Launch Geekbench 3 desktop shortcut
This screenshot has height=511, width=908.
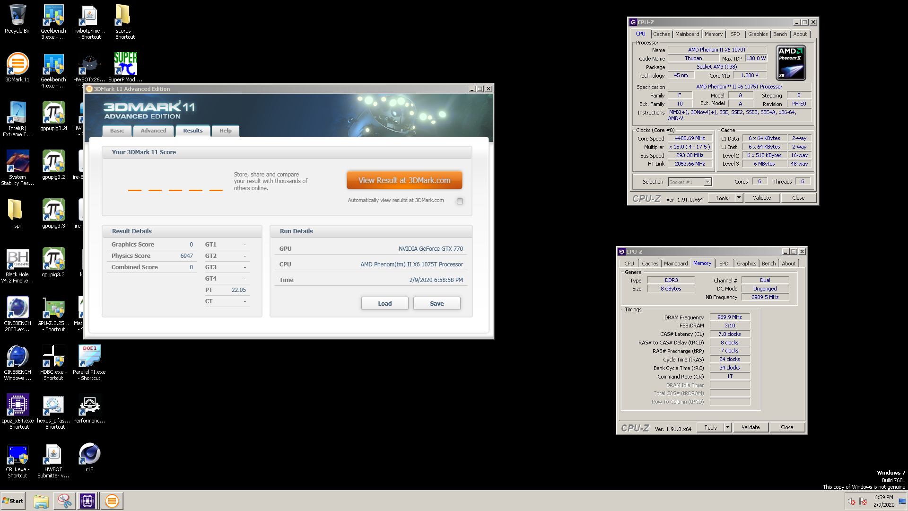point(53,22)
